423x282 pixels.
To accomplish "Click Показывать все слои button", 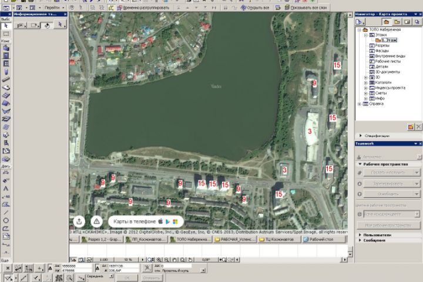I will pos(305,8).
